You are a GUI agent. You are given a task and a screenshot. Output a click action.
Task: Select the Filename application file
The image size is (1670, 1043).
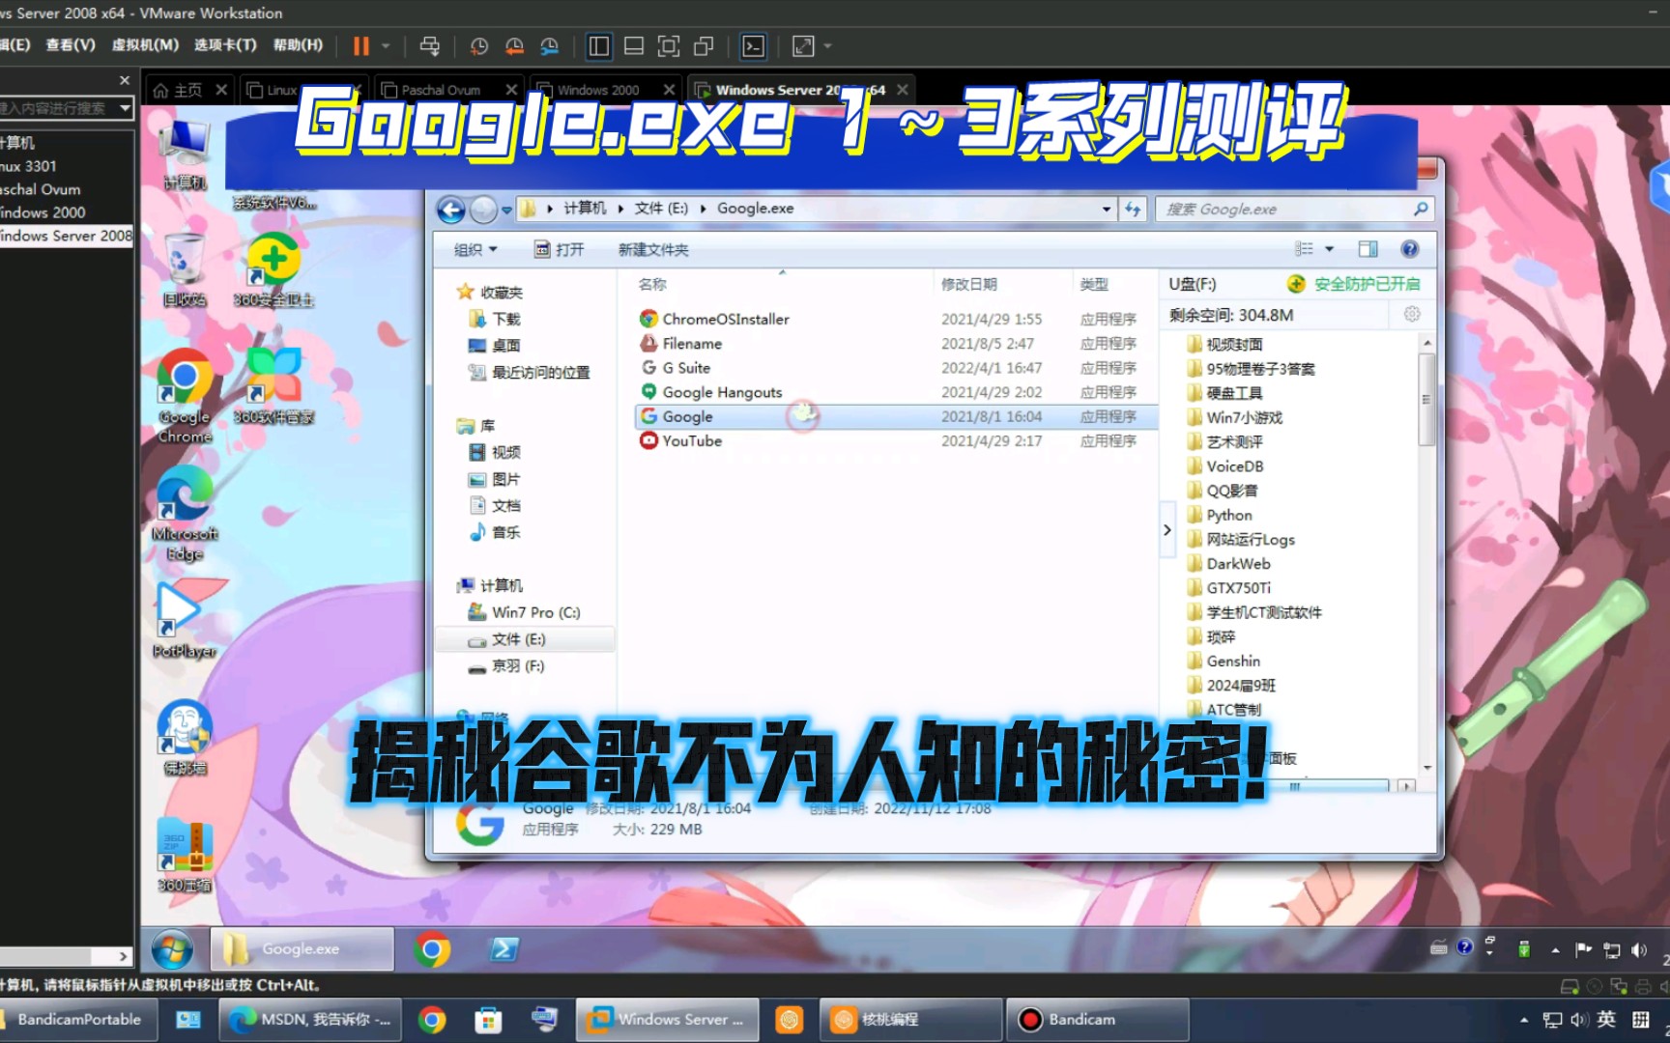click(692, 343)
